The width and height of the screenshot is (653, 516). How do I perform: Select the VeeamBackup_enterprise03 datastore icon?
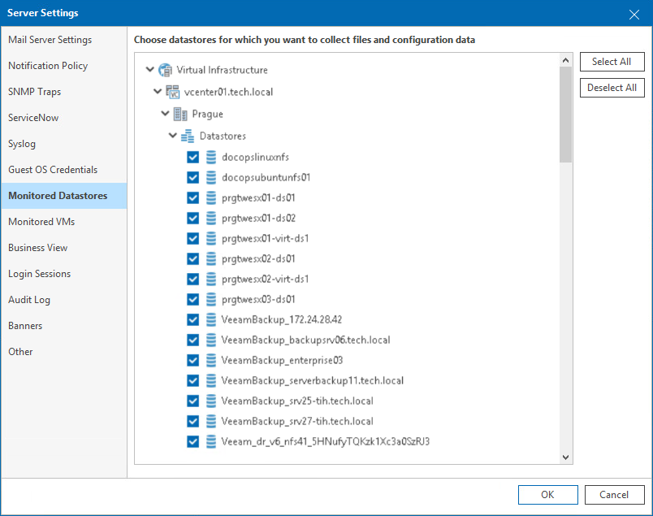pyautogui.click(x=212, y=359)
